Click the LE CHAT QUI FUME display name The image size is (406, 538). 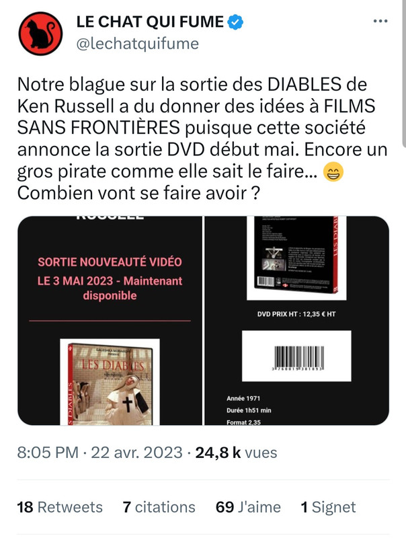150,22
